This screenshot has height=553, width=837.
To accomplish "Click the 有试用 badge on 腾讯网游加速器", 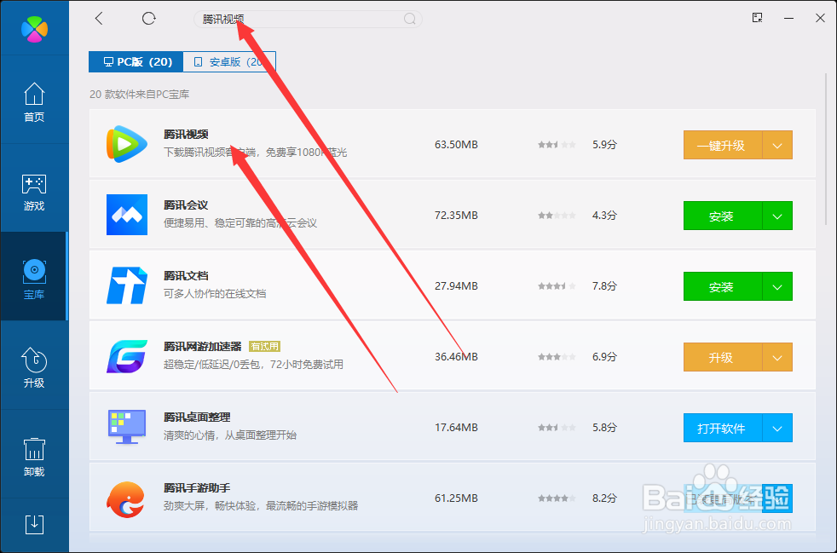I will [x=265, y=347].
